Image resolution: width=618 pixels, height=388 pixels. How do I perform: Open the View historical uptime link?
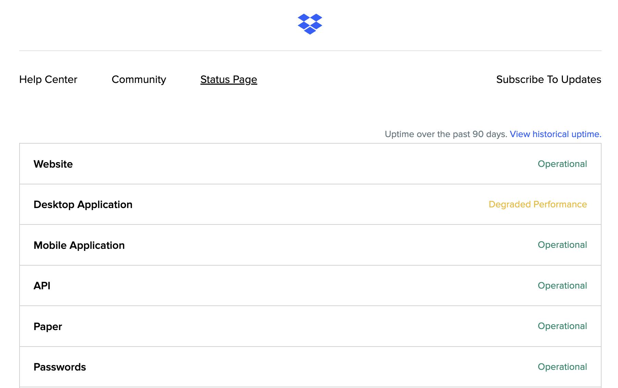(x=555, y=134)
